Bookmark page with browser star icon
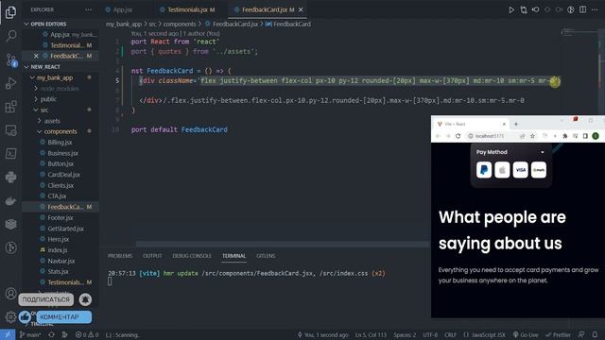Screen dimensions: 605x340 pos(532,136)
